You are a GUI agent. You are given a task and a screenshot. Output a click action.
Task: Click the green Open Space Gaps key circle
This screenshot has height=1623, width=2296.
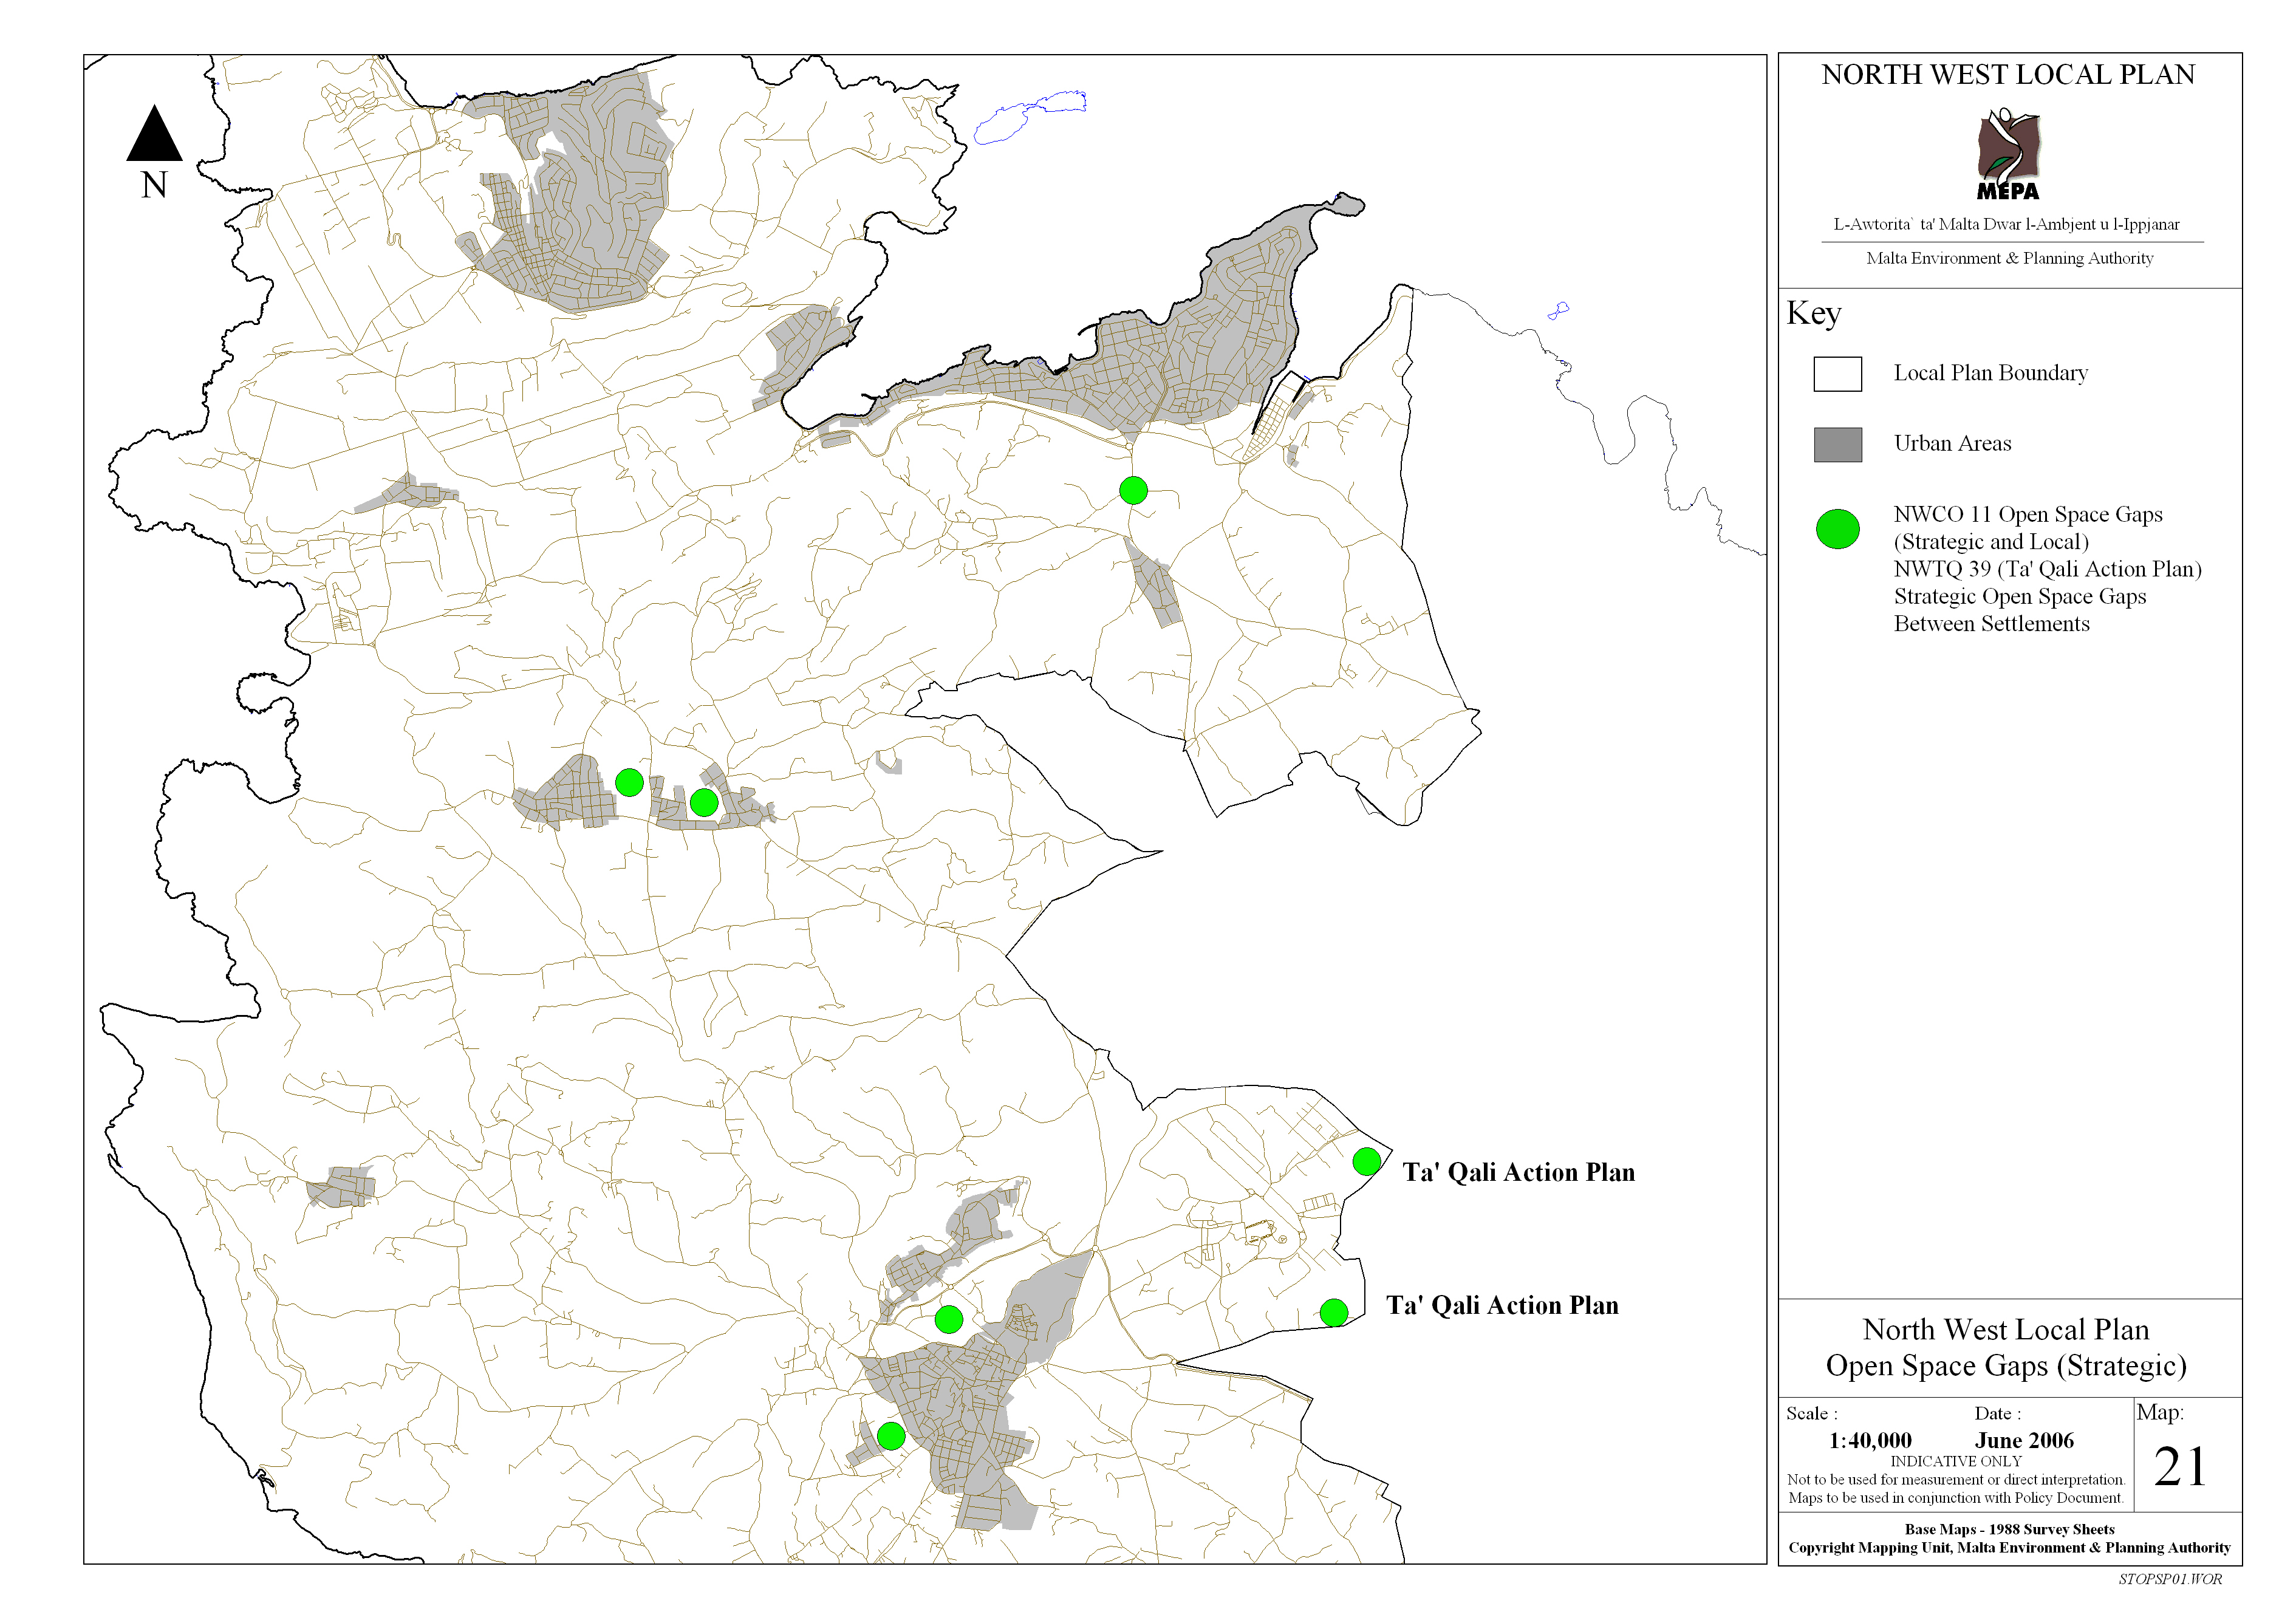coord(1837,529)
